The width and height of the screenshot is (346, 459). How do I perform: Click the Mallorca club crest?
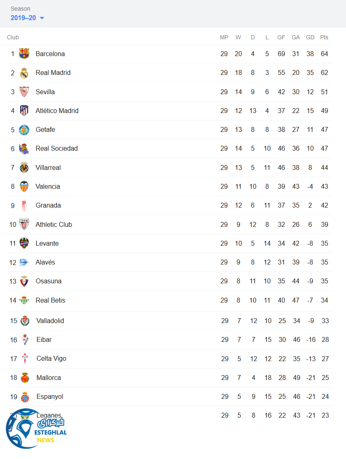tap(25, 378)
